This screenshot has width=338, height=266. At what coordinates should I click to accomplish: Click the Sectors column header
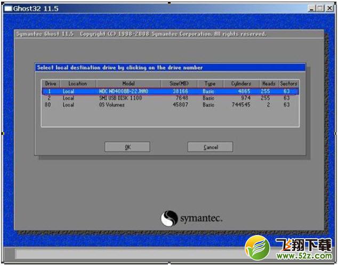[x=288, y=83]
